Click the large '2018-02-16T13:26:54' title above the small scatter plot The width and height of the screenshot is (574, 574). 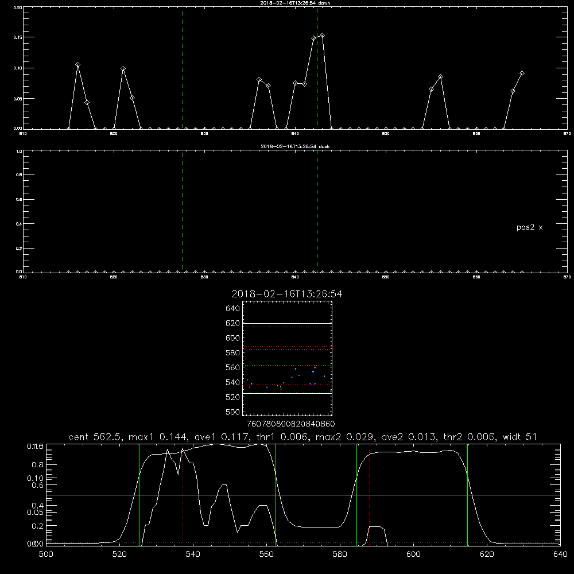287,294
